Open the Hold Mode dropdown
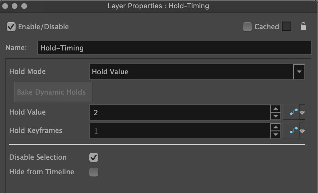 (299, 72)
